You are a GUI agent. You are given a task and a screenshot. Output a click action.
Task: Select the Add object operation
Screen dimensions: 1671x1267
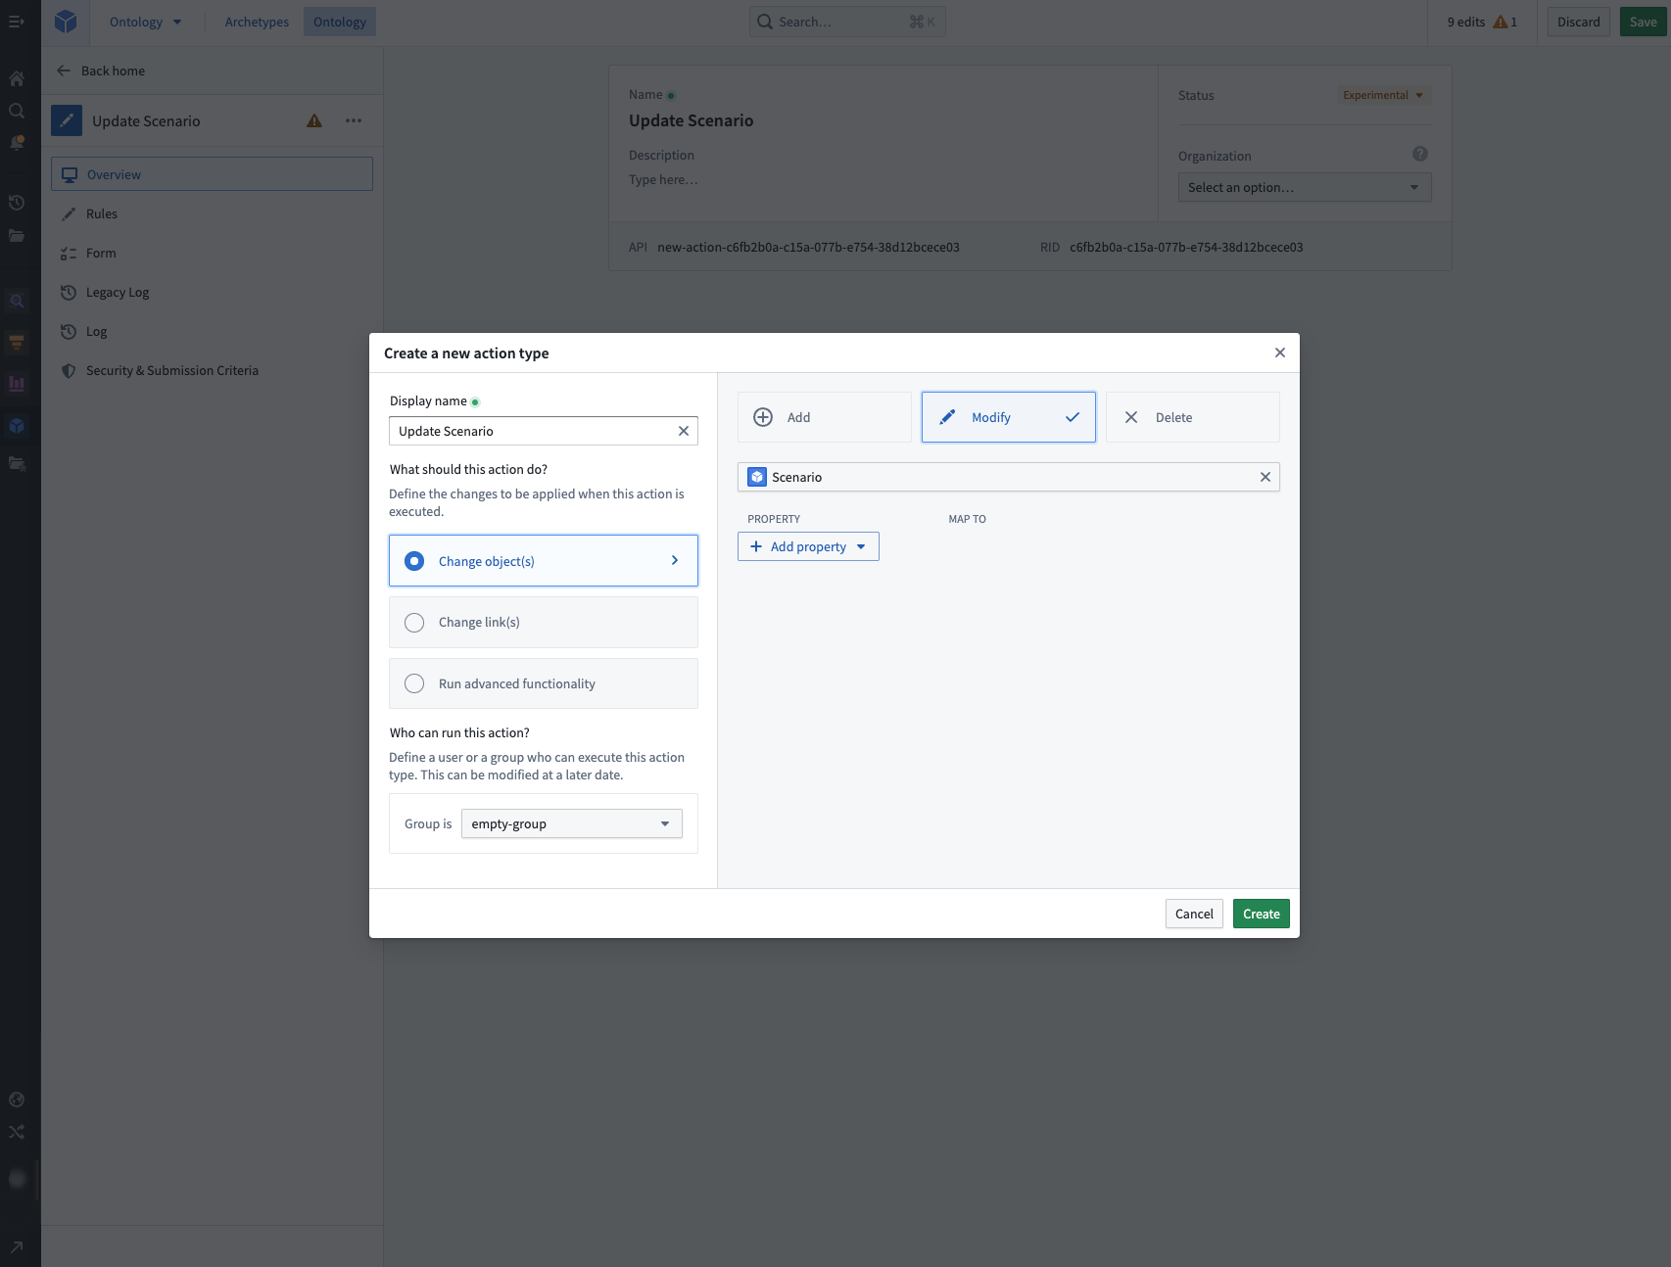824,417
